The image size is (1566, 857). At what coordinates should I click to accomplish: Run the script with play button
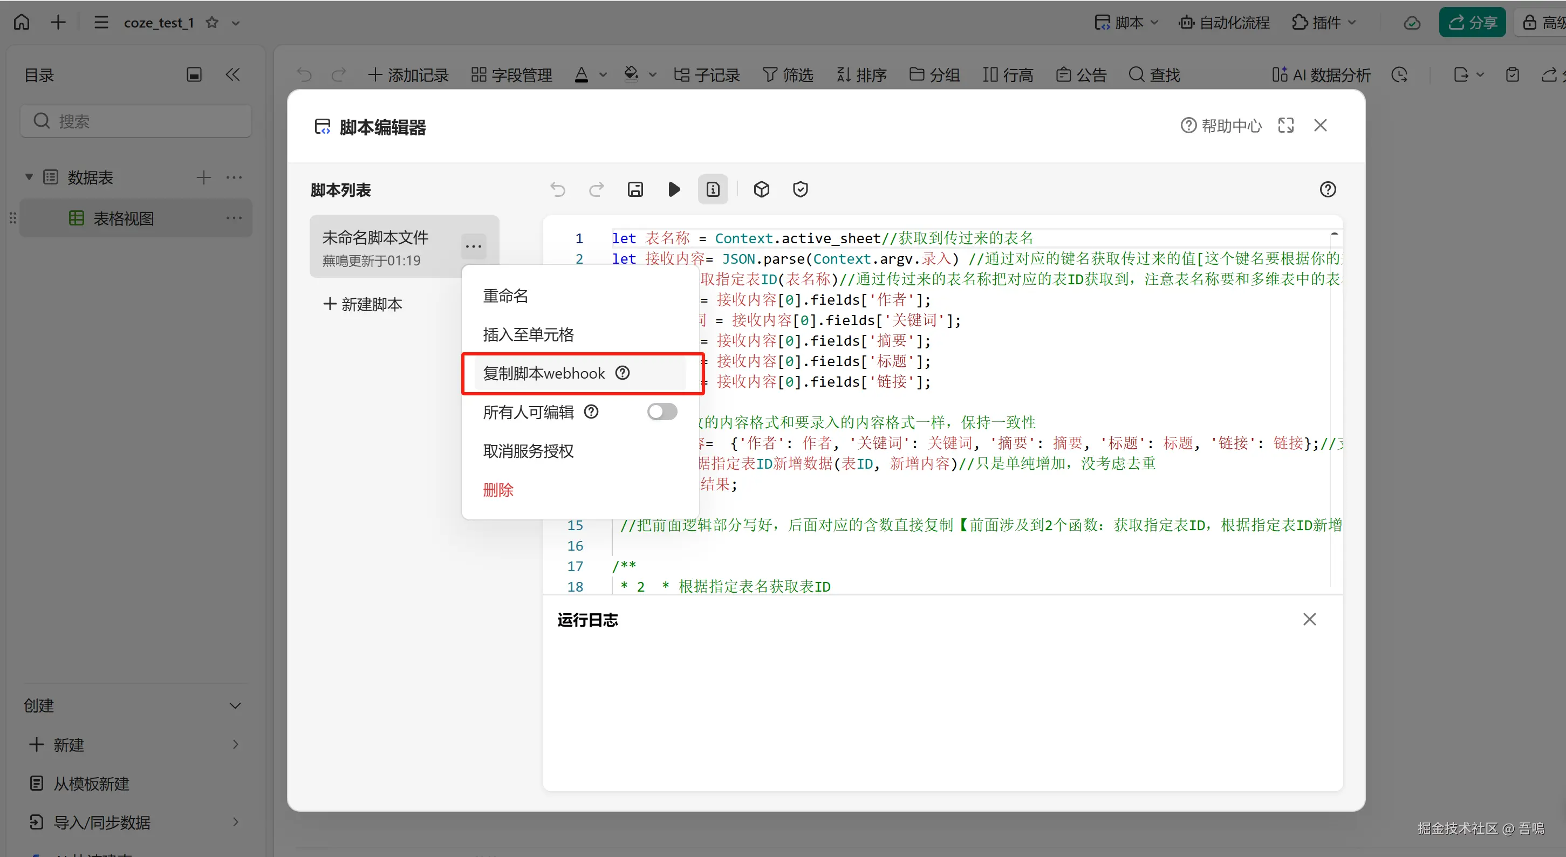[x=674, y=190]
